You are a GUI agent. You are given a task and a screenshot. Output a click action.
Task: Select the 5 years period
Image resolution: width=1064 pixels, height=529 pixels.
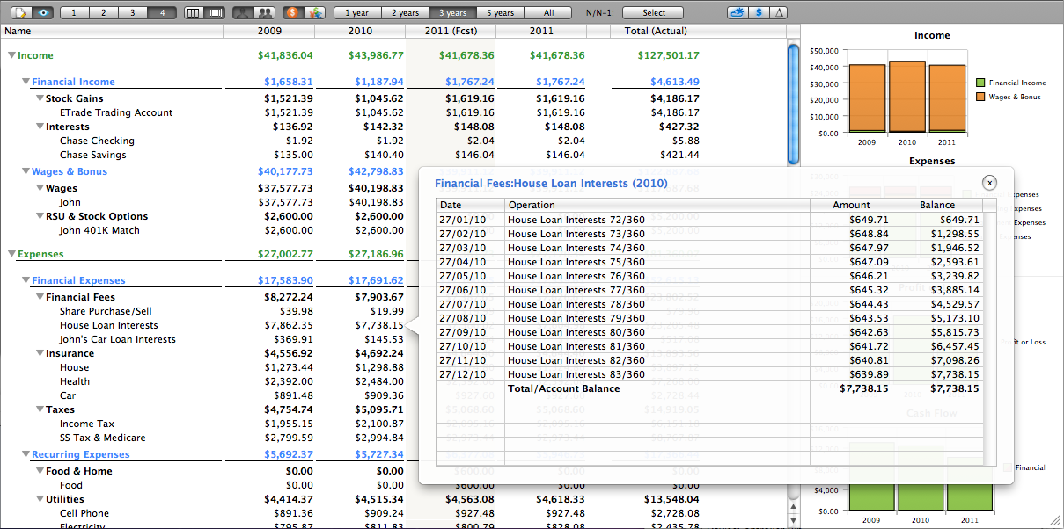500,13
